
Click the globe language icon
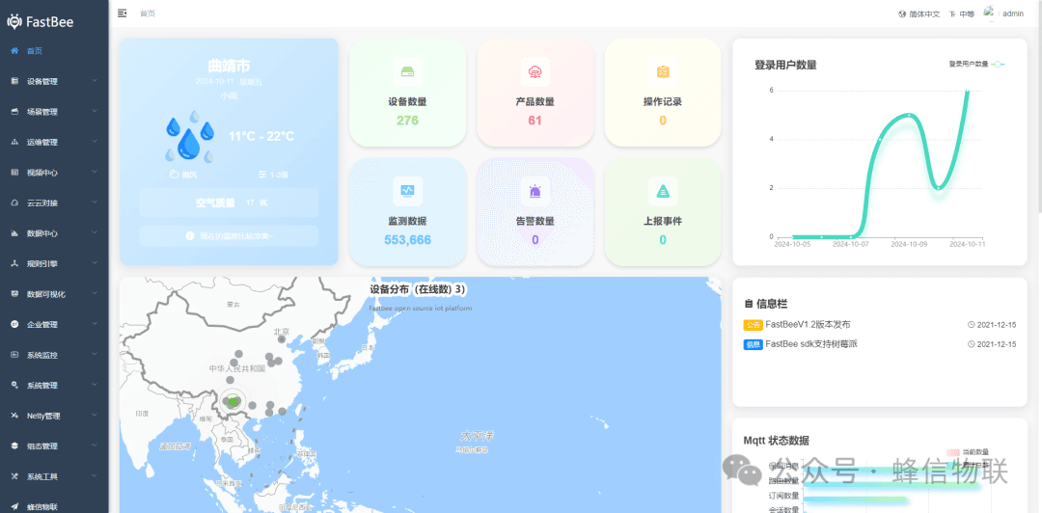(902, 13)
